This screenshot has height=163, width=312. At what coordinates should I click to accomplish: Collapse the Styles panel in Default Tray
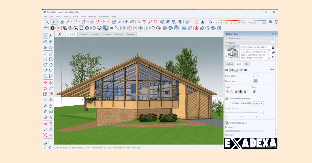(x=227, y=43)
